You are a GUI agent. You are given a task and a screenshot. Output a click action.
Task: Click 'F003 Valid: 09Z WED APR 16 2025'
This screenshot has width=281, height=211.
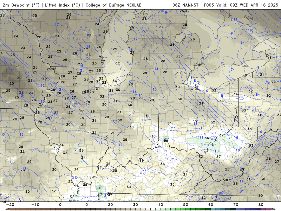[241, 5]
